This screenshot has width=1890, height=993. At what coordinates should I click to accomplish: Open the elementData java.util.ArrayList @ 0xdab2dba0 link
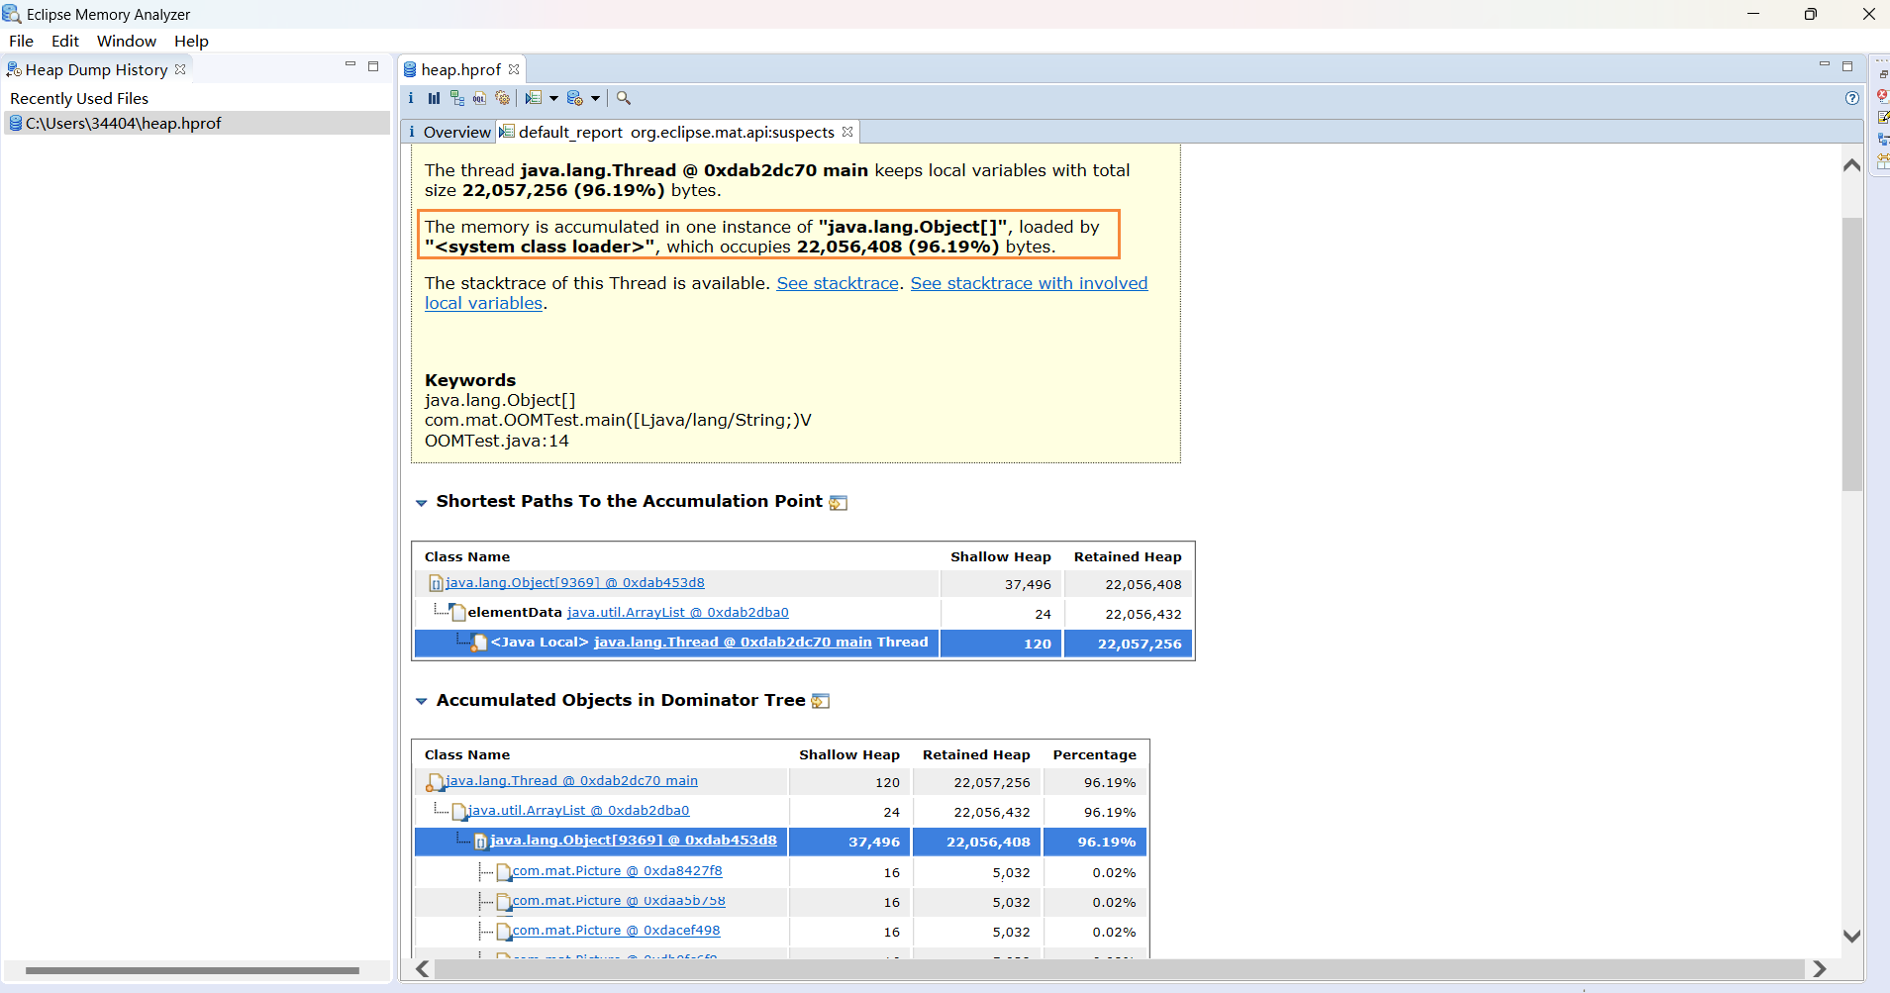(x=677, y=613)
